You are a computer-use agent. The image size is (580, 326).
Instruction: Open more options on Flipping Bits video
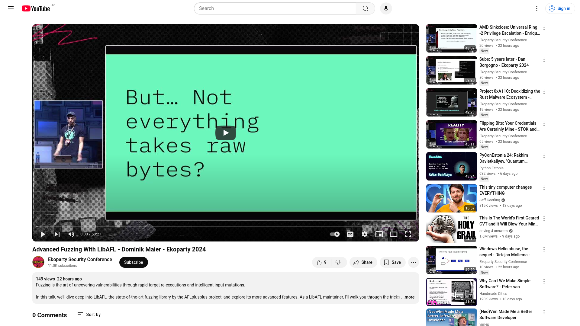(x=544, y=124)
